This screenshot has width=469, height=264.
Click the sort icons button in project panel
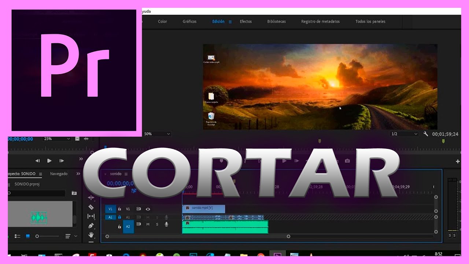coord(68,236)
